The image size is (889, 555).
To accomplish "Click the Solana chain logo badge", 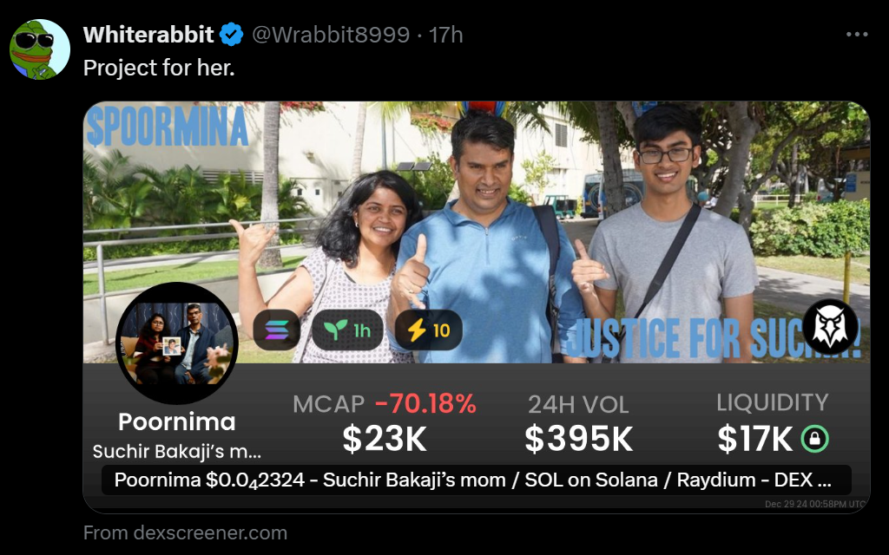I will (277, 330).
